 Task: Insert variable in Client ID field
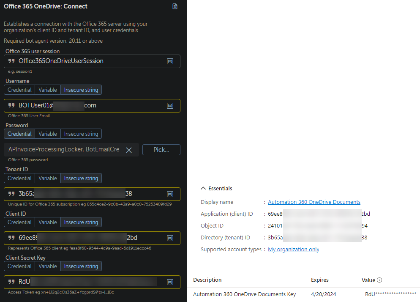[170, 238]
